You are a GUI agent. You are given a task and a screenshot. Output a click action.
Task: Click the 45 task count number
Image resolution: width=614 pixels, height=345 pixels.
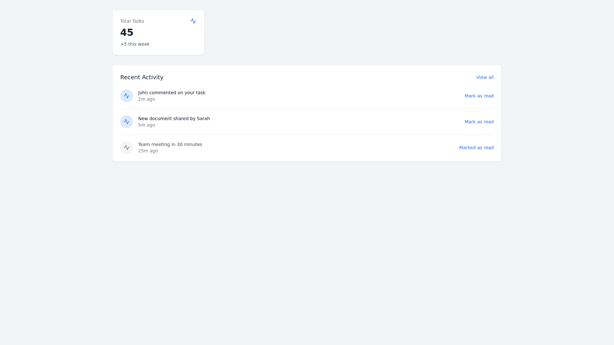[x=127, y=32]
